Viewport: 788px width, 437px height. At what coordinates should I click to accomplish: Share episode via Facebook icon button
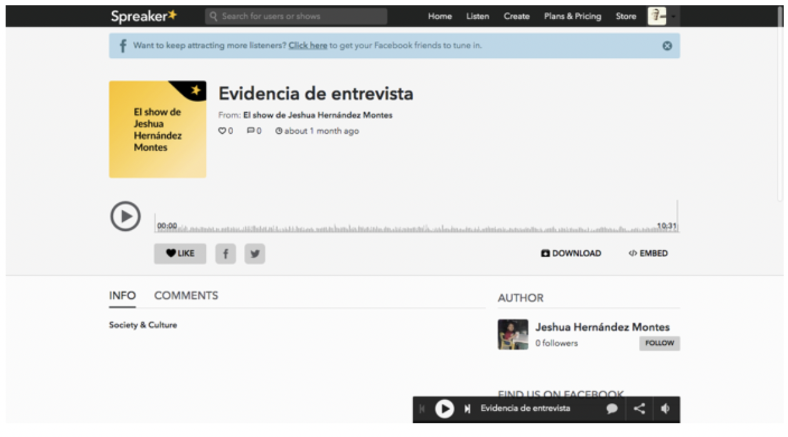pyautogui.click(x=226, y=253)
